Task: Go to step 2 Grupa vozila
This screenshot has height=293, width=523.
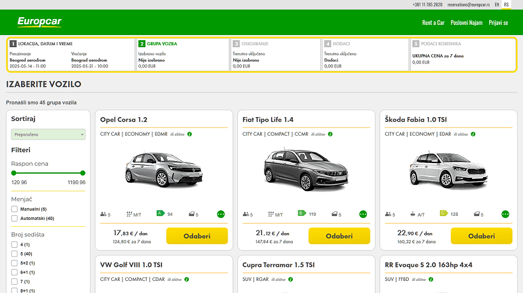Action: tap(182, 55)
